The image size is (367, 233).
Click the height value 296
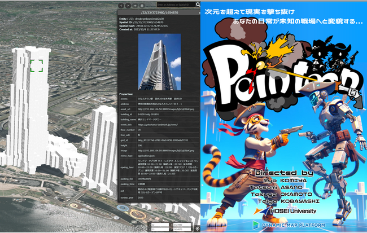coord(139,146)
